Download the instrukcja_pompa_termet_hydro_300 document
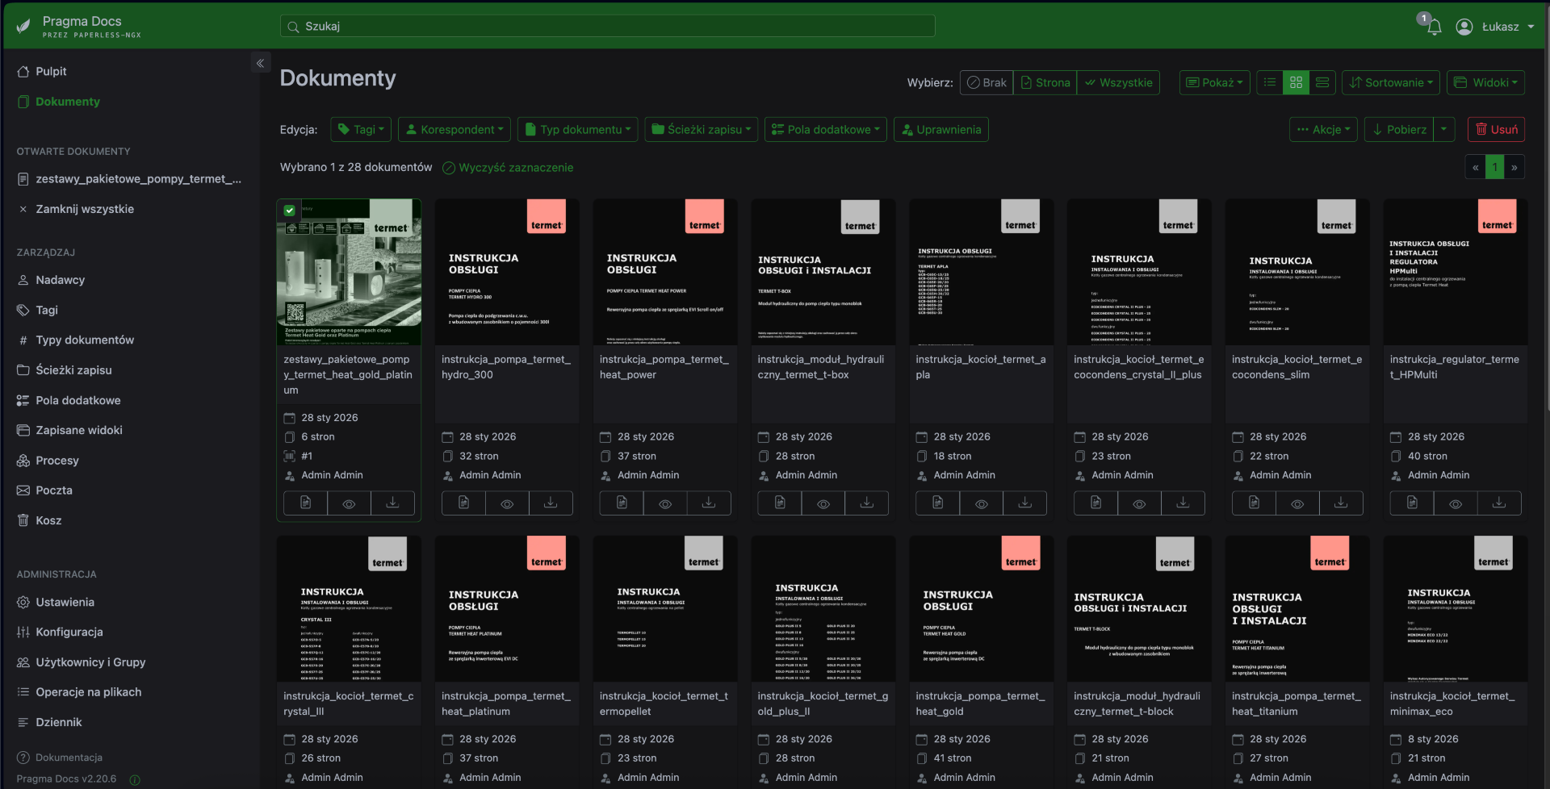 click(551, 503)
